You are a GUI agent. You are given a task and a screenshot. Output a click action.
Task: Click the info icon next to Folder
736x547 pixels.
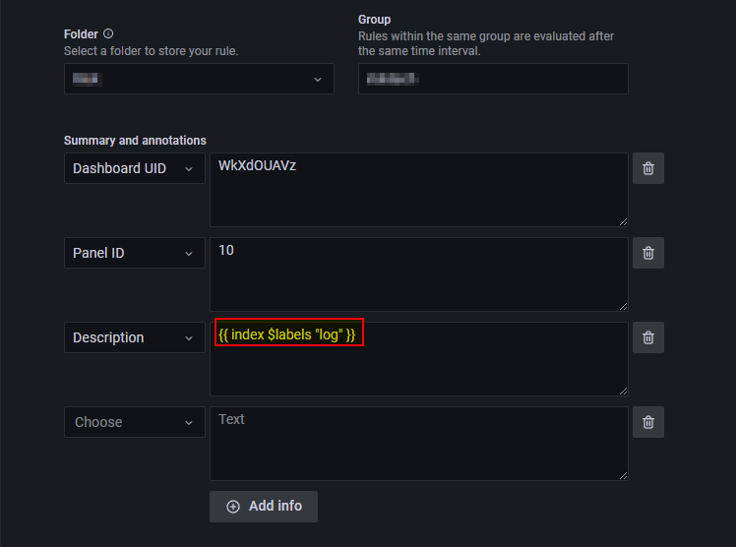tap(108, 33)
